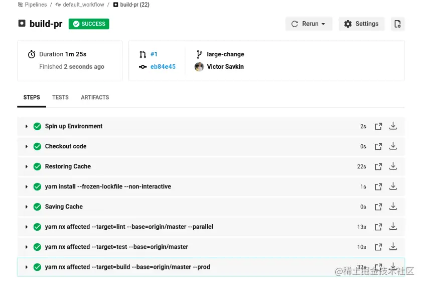
Task: Download test target step output
Action: click(x=393, y=246)
